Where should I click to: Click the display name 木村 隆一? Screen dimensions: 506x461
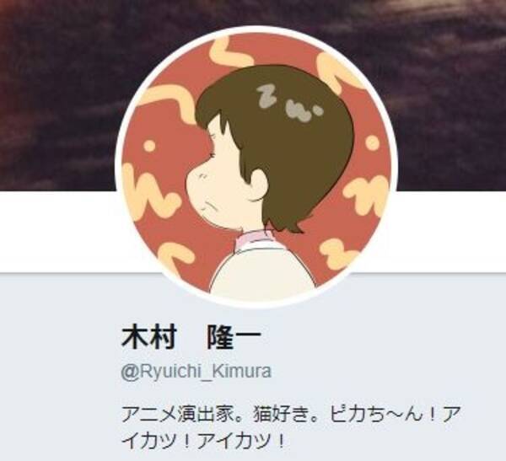[191, 337]
